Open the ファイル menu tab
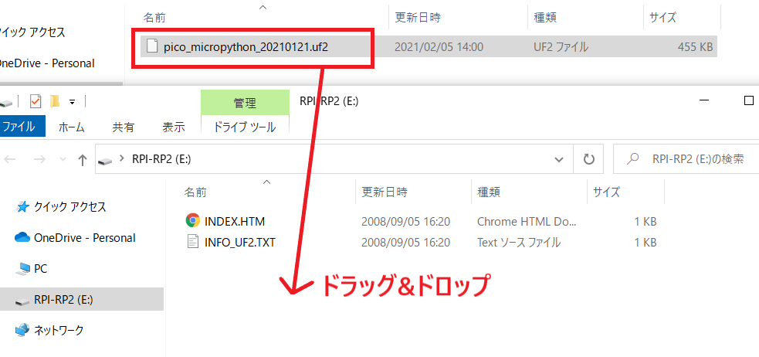The image size is (759, 357). pyautogui.click(x=19, y=127)
